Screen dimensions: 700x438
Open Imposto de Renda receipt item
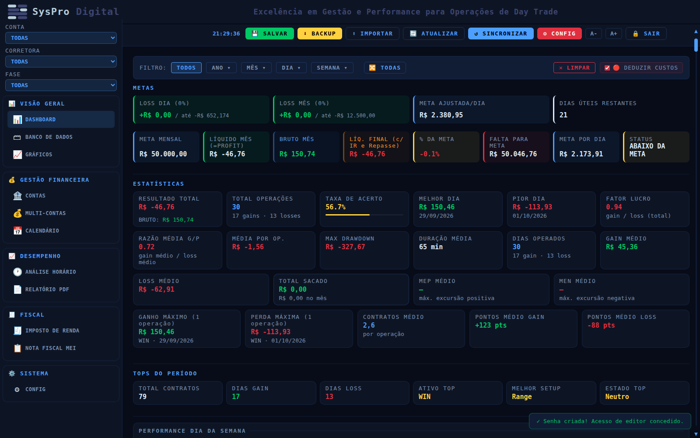point(61,331)
